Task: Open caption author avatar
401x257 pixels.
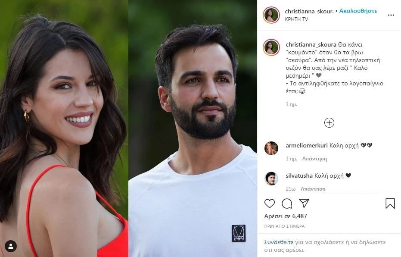Action: 271,47
